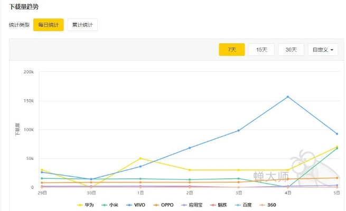Open the 自定义 date range dropdown
Screen dimensions: 346x211
(323, 50)
